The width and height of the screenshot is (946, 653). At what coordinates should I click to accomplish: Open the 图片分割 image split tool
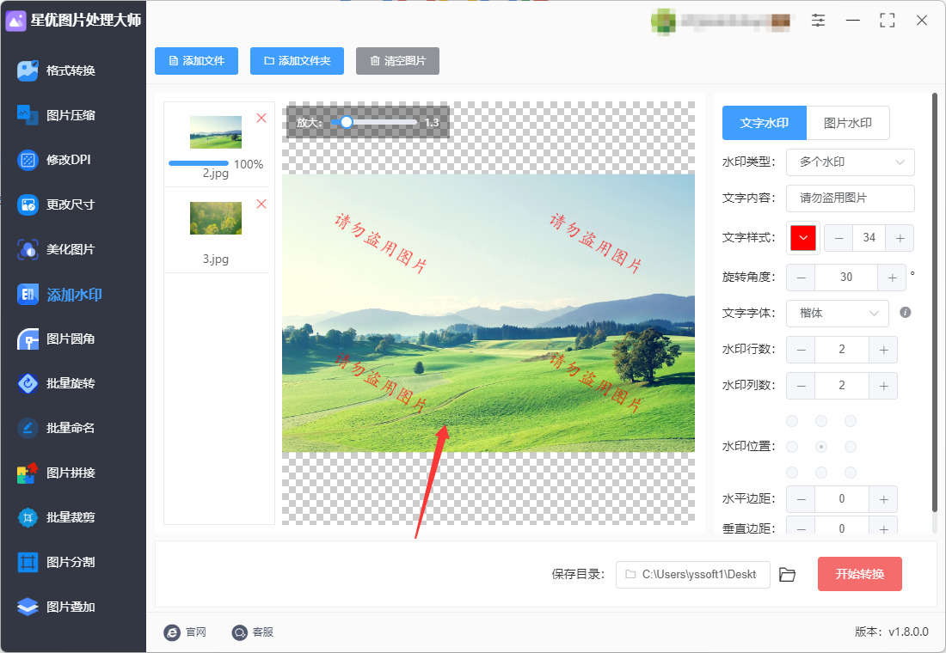(56, 562)
